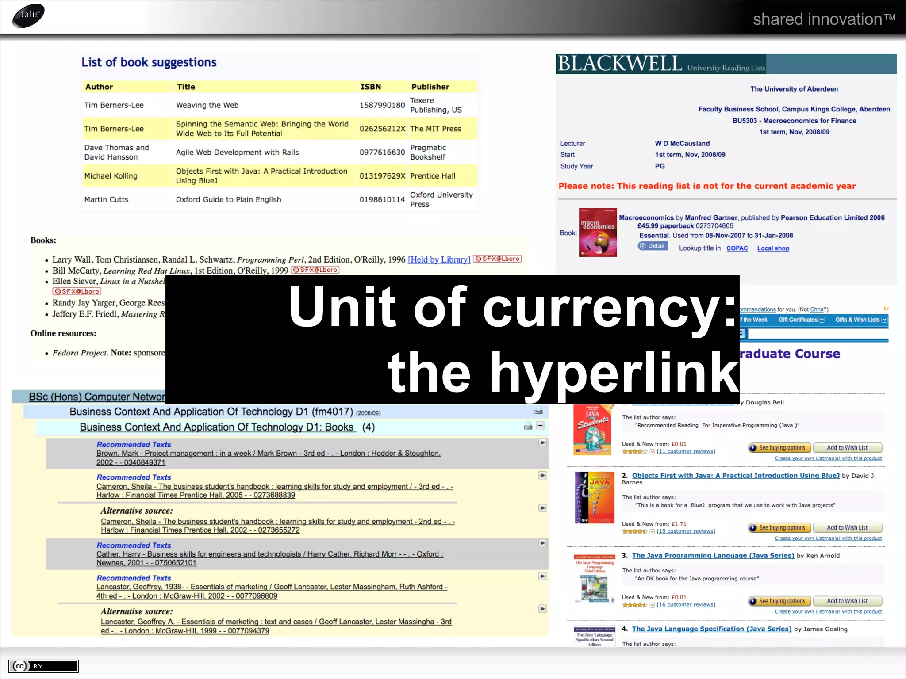Click See buying options for Objects First with Java
Image resolution: width=906 pixels, height=679 pixels.
pyautogui.click(x=779, y=528)
